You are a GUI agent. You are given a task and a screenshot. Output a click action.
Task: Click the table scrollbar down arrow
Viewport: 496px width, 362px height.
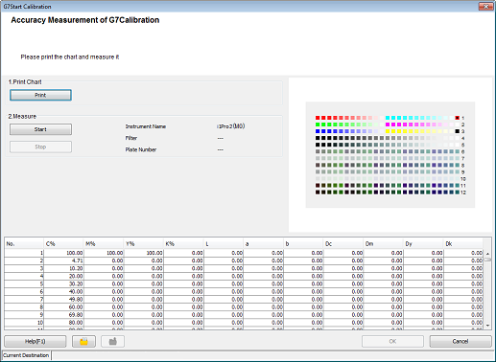point(487,326)
